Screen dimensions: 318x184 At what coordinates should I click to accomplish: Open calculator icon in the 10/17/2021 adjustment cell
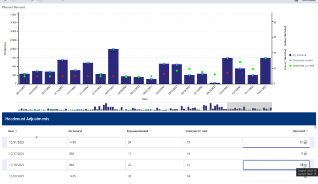305,153
